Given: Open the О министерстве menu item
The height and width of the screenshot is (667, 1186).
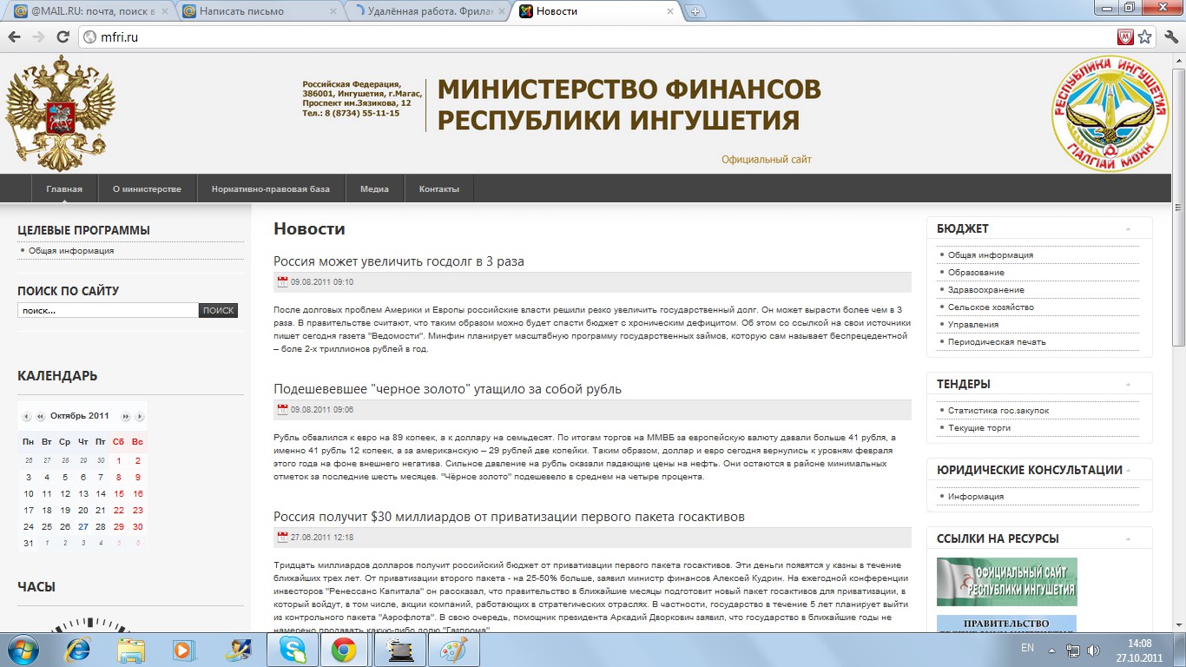Looking at the screenshot, I should coord(147,188).
